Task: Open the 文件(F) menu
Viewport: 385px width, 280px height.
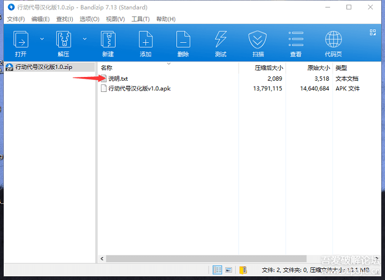Action: coord(16,19)
